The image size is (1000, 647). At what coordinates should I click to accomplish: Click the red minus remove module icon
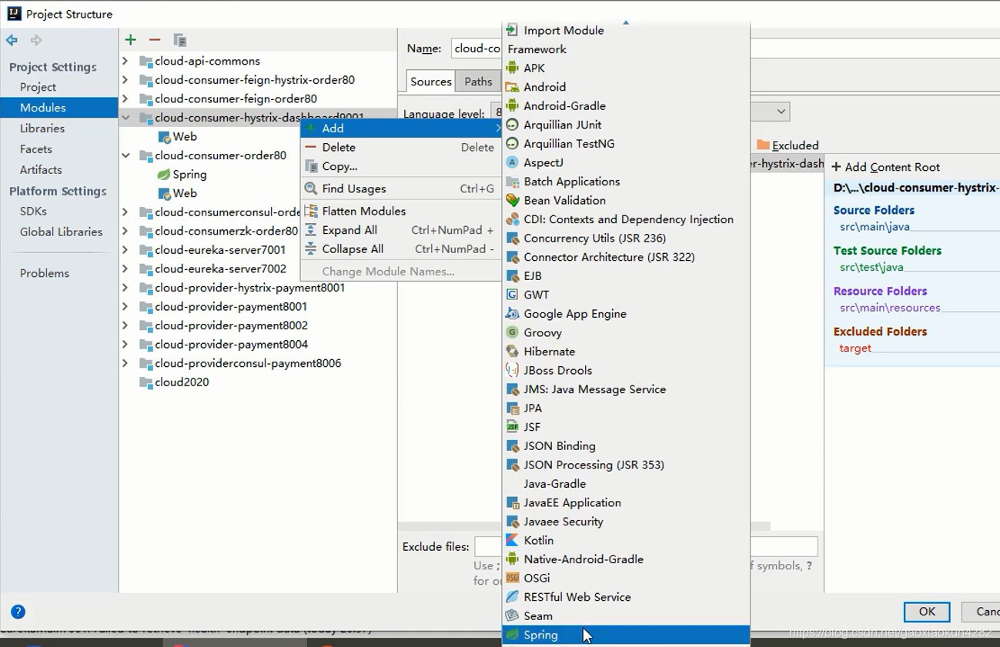(x=155, y=40)
